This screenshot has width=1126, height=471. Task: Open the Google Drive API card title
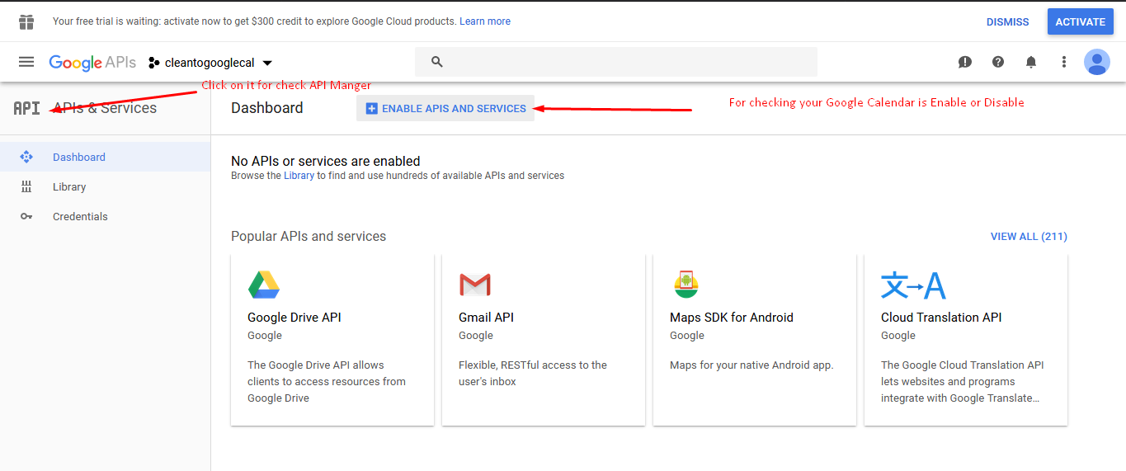[294, 318]
